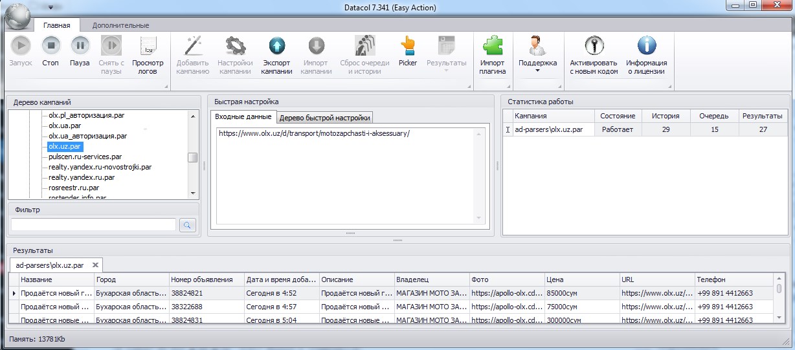The image size is (795, 350).
Task: Pause the running campaign
Action: (80, 46)
